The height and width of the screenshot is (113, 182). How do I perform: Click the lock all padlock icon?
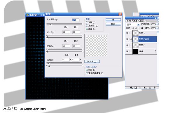142,28
